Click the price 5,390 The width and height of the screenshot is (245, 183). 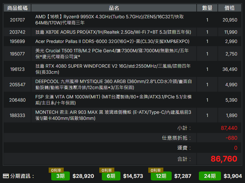(x=231, y=100)
